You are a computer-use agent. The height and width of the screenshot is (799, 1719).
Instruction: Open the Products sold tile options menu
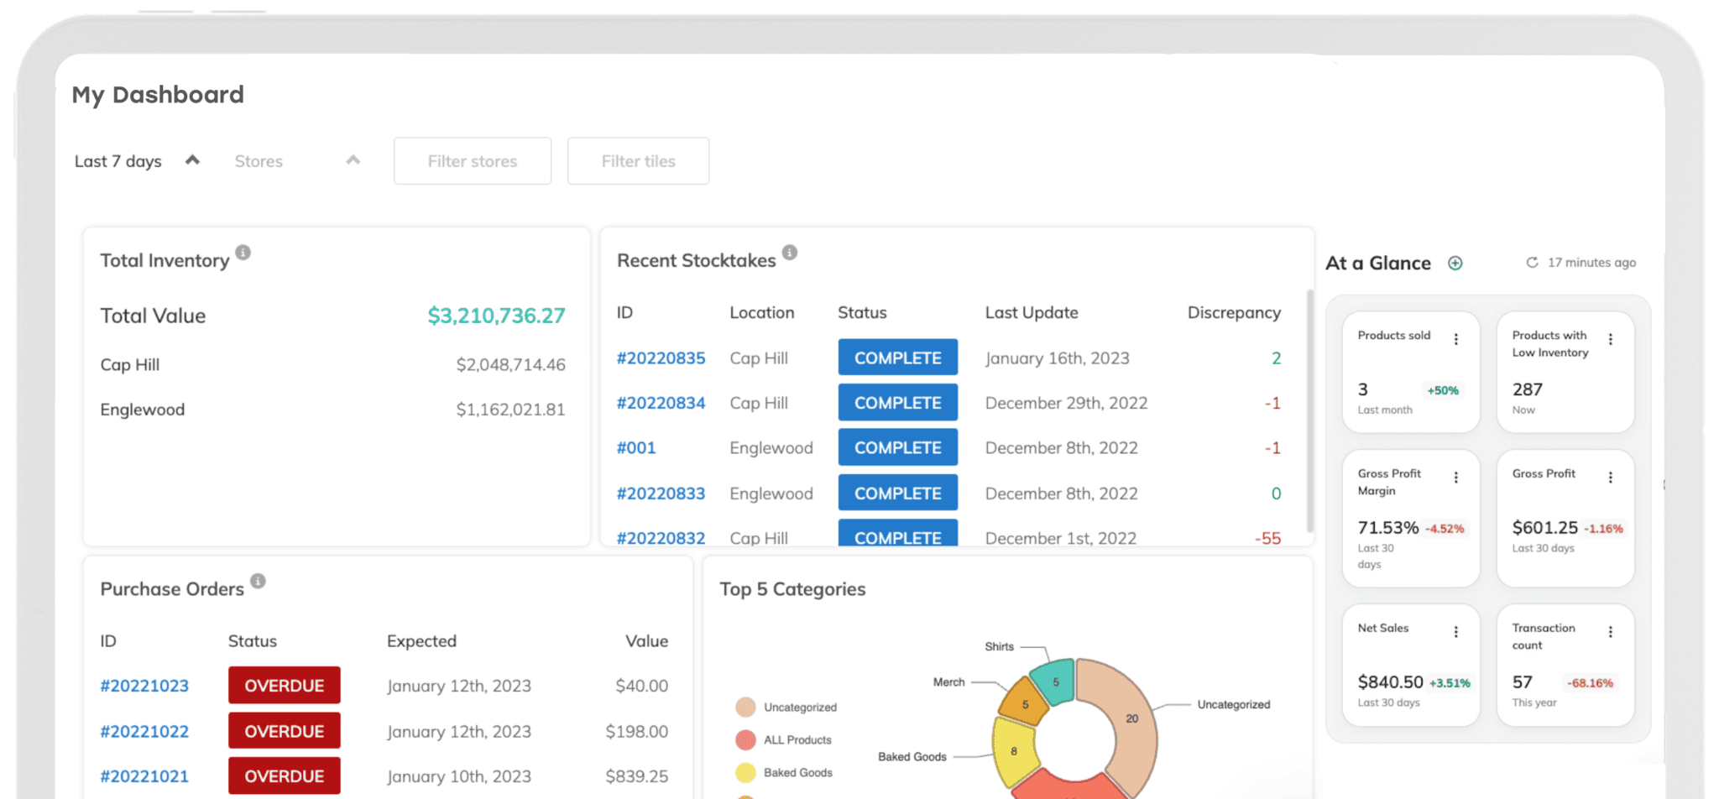click(x=1456, y=338)
